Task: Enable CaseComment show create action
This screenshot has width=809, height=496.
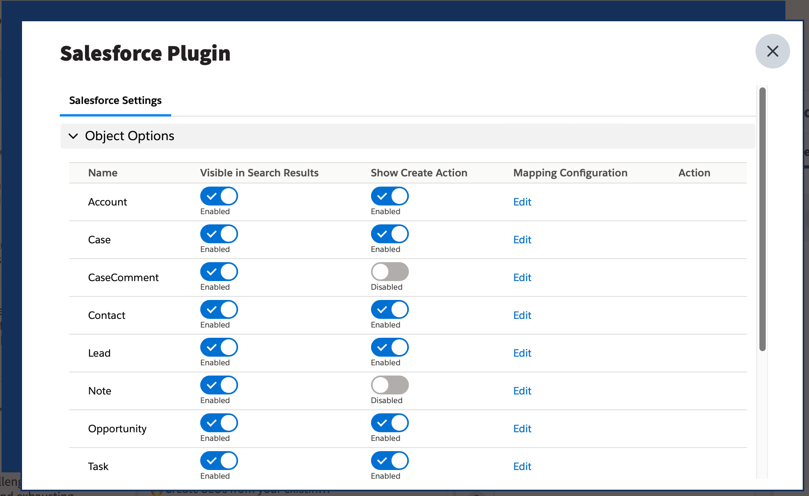Action: pos(390,272)
